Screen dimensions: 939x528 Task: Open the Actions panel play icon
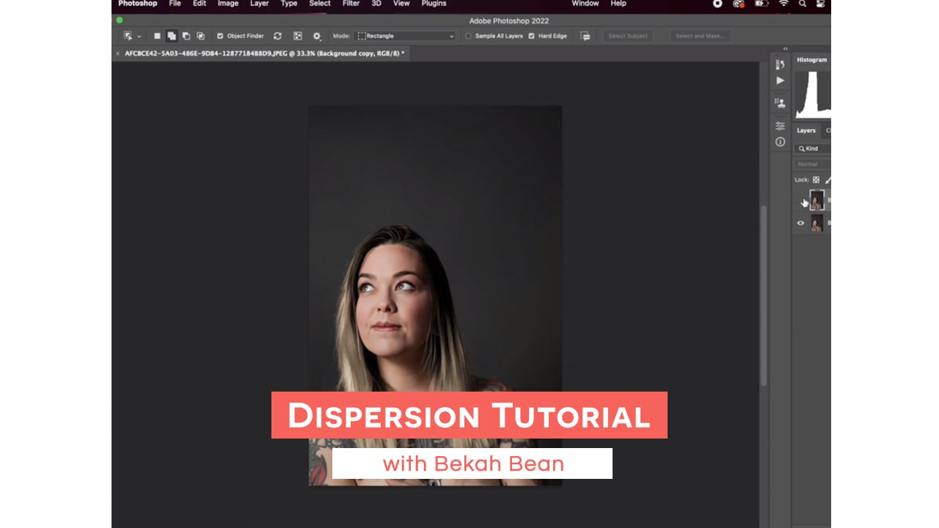[x=780, y=81]
